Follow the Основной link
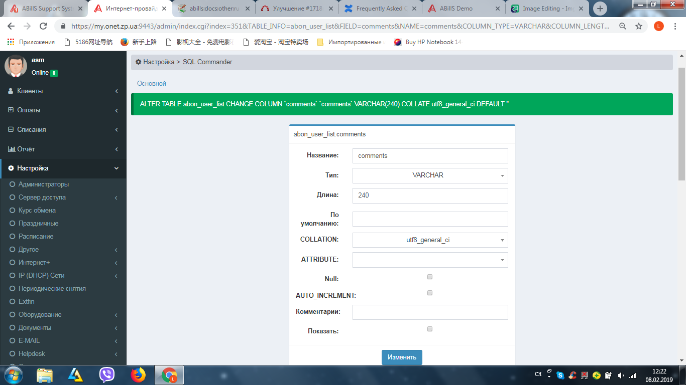 [151, 83]
